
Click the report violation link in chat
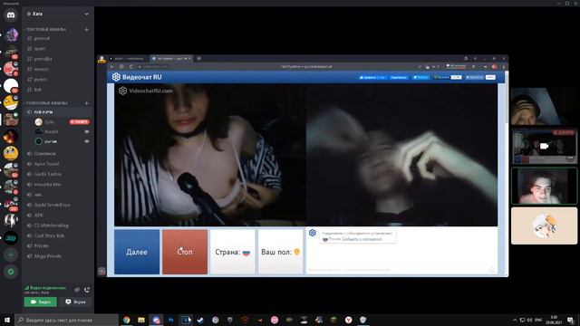(x=362, y=239)
